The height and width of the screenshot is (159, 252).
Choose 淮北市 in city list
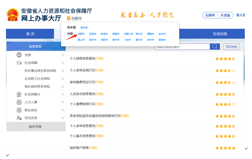pos(139,34)
